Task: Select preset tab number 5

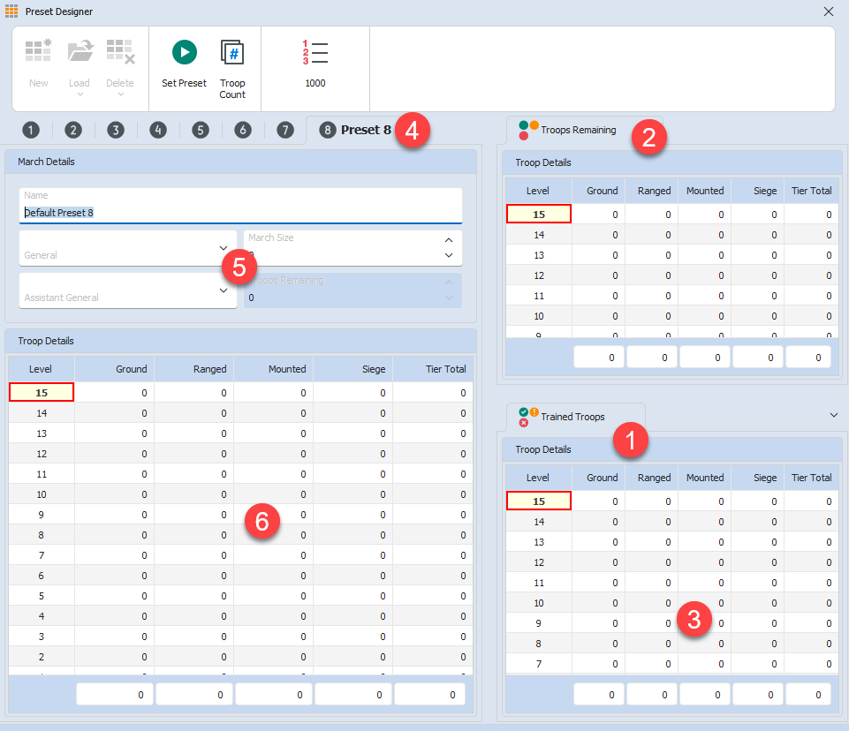Action: click(x=201, y=130)
